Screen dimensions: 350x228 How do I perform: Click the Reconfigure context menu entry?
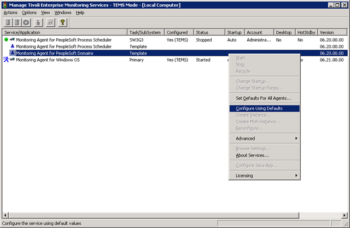pyautogui.click(x=265, y=128)
